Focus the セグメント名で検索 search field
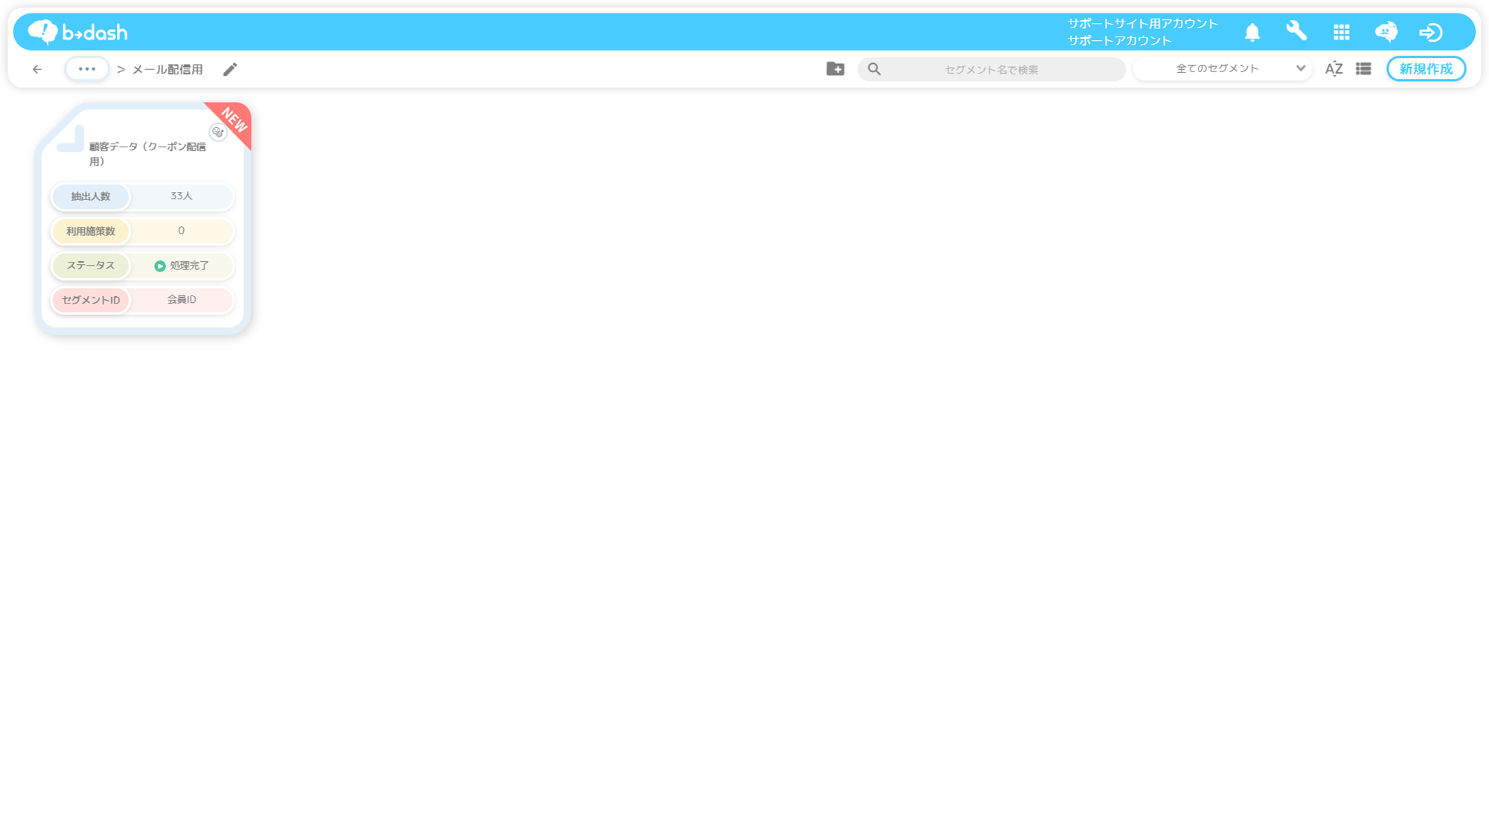 coord(992,69)
